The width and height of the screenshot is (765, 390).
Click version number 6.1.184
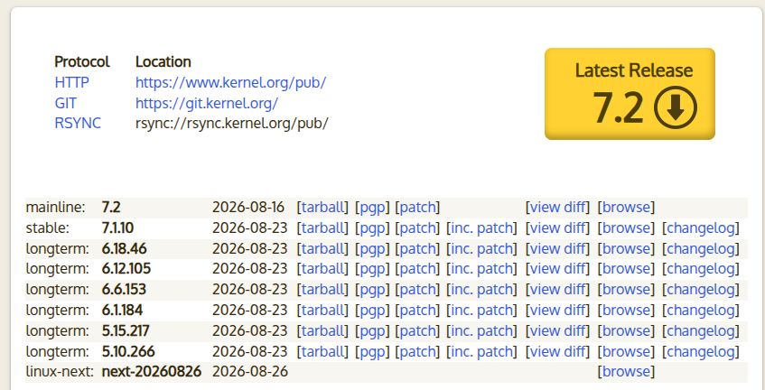click(122, 310)
